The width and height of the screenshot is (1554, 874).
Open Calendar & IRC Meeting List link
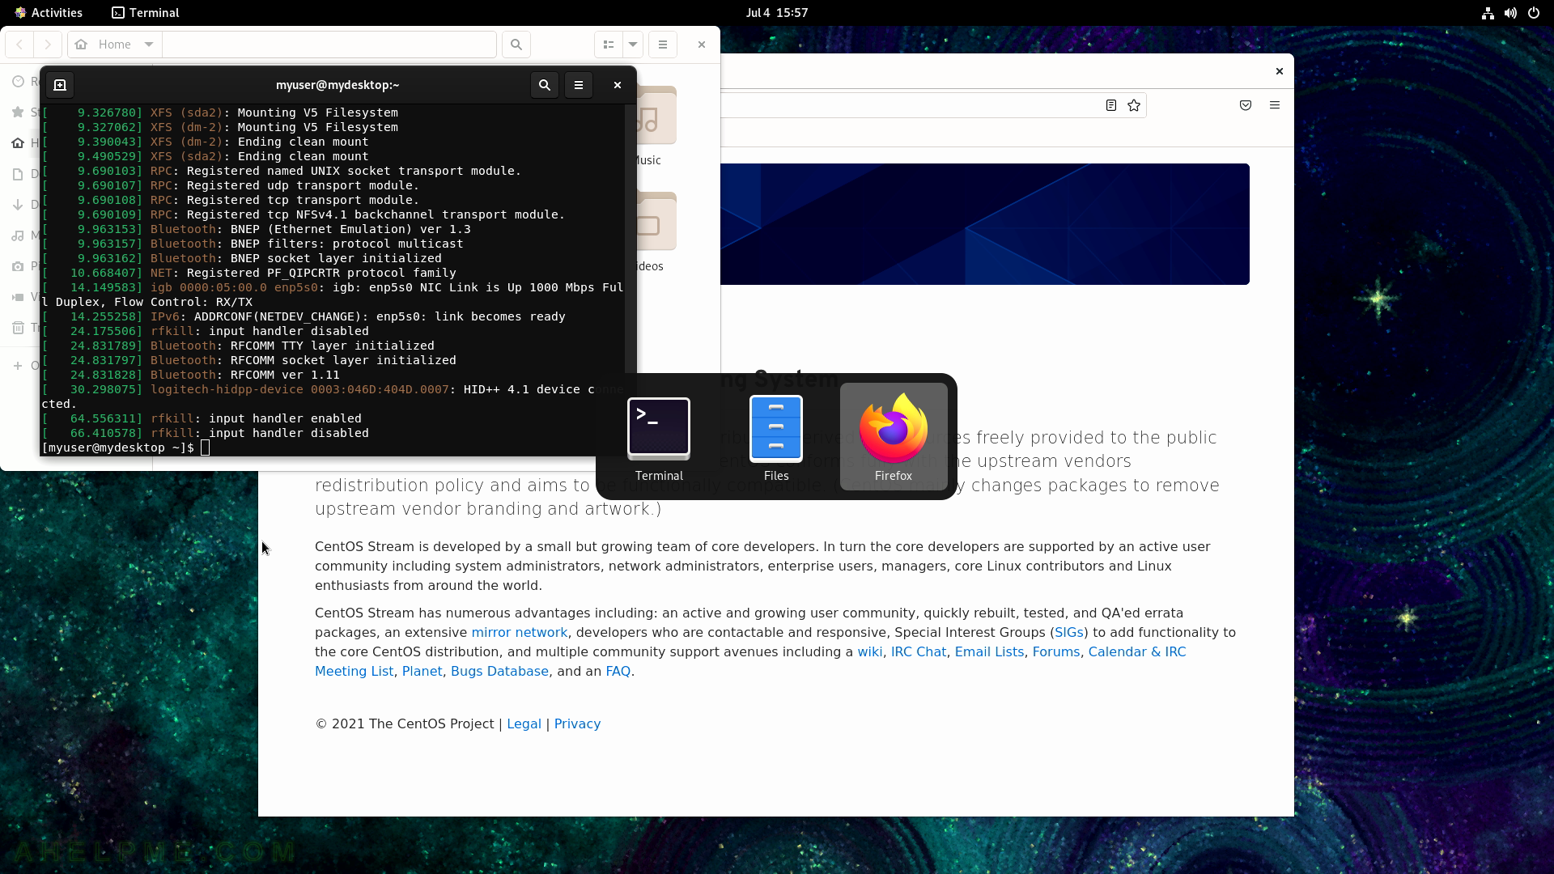[x=1137, y=652]
